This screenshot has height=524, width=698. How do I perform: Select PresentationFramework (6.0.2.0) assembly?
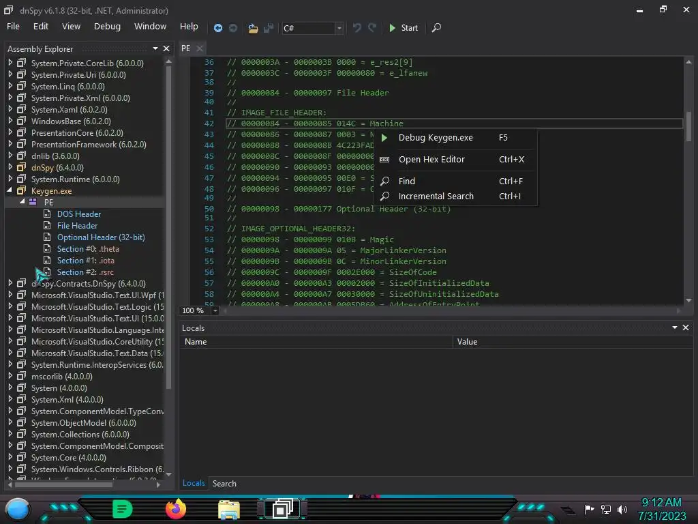(x=89, y=145)
